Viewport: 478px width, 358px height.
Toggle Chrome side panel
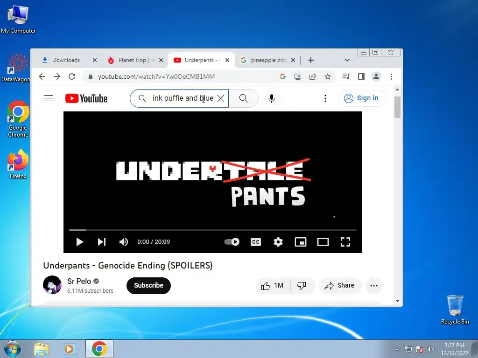[361, 76]
